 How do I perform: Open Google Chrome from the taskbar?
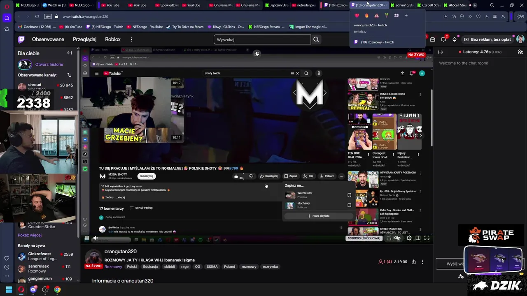57,289
